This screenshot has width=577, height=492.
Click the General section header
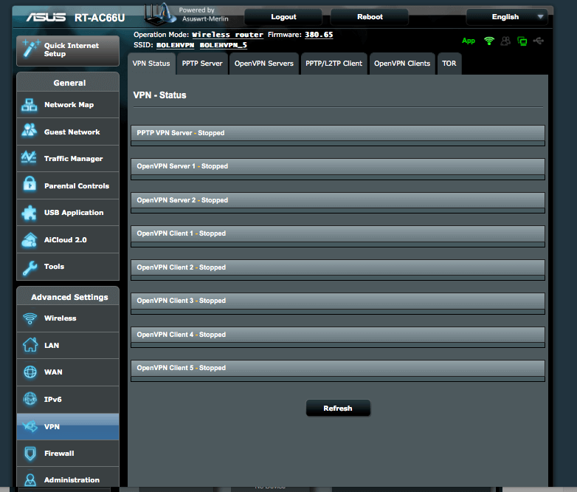[x=69, y=83]
